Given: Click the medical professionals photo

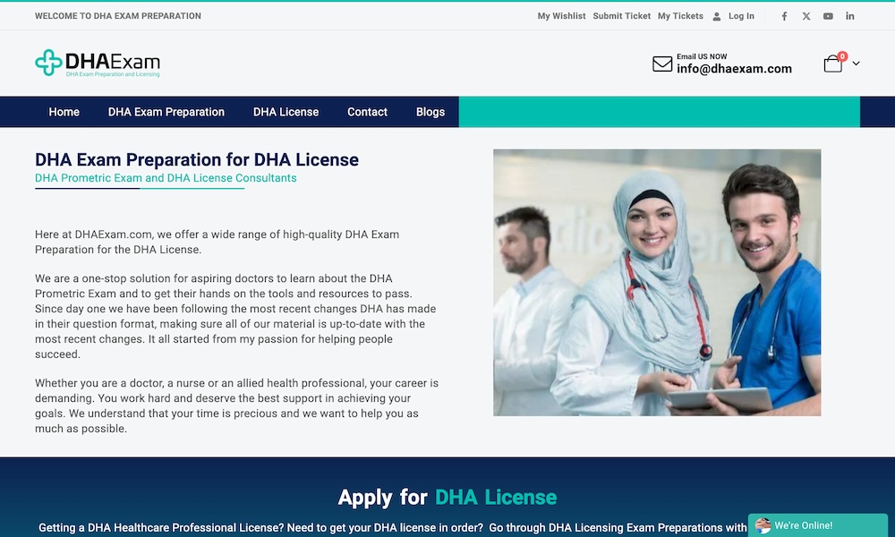Looking at the screenshot, I should [x=657, y=283].
